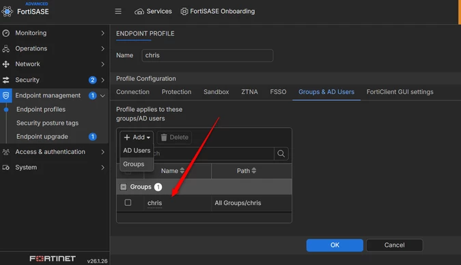
Task: Sort by Path column arrows
Action: click(x=254, y=170)
